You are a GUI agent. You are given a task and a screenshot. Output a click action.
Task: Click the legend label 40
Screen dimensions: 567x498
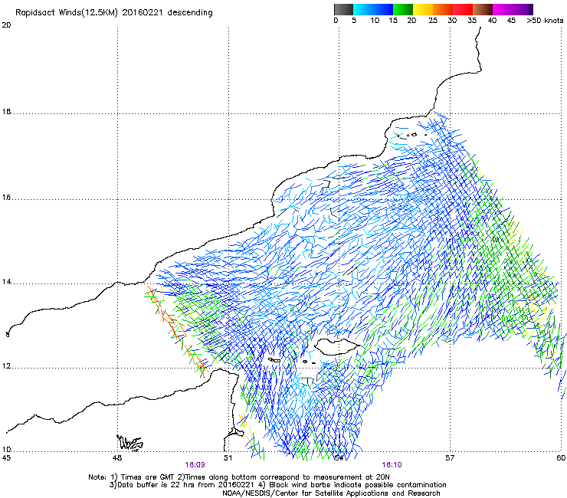pyautogui.click(x=492, y=21)
